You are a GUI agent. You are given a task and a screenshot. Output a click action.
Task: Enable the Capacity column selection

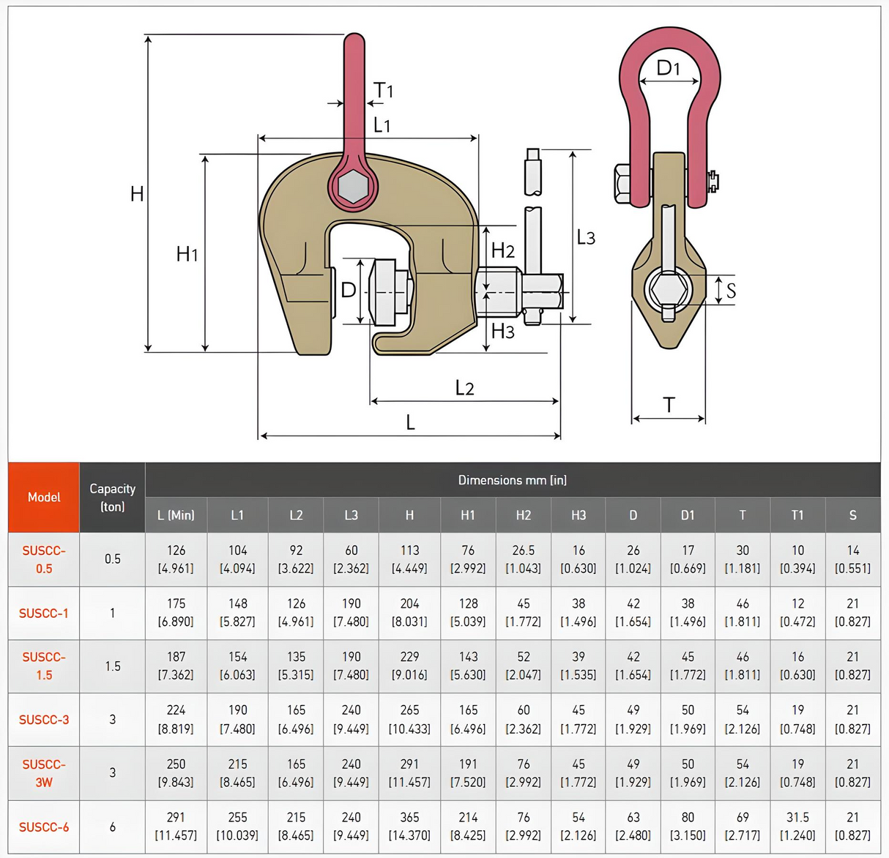pyautogui.click(x=112, y=497)
